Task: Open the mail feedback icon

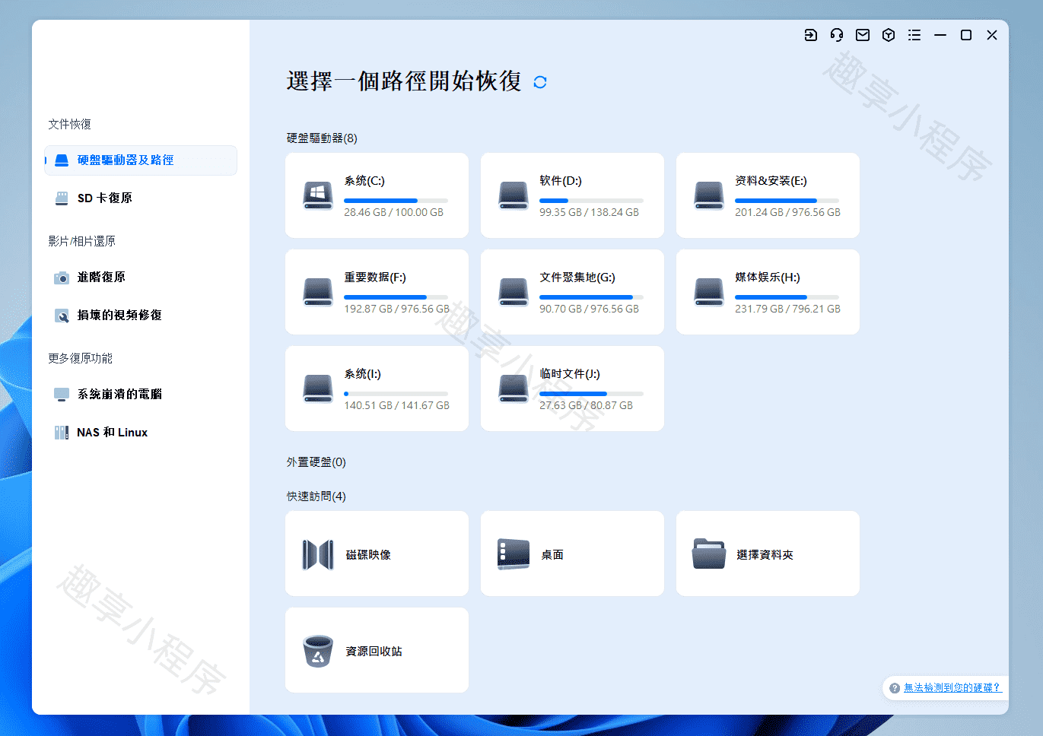Action: click(863, 35)
